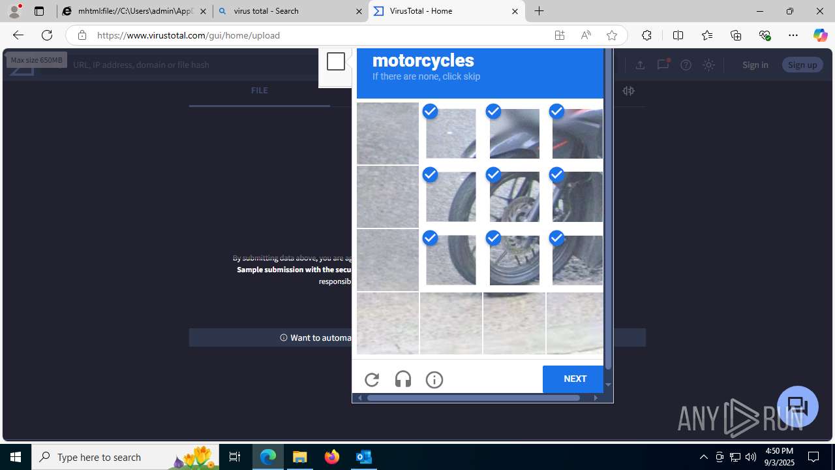The width and height of the screenshot is (835, 470).
Task: Click the address bar URL
Action: [x=189, y=35]
